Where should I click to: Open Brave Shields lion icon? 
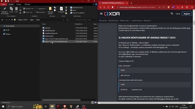coord(168,7)
